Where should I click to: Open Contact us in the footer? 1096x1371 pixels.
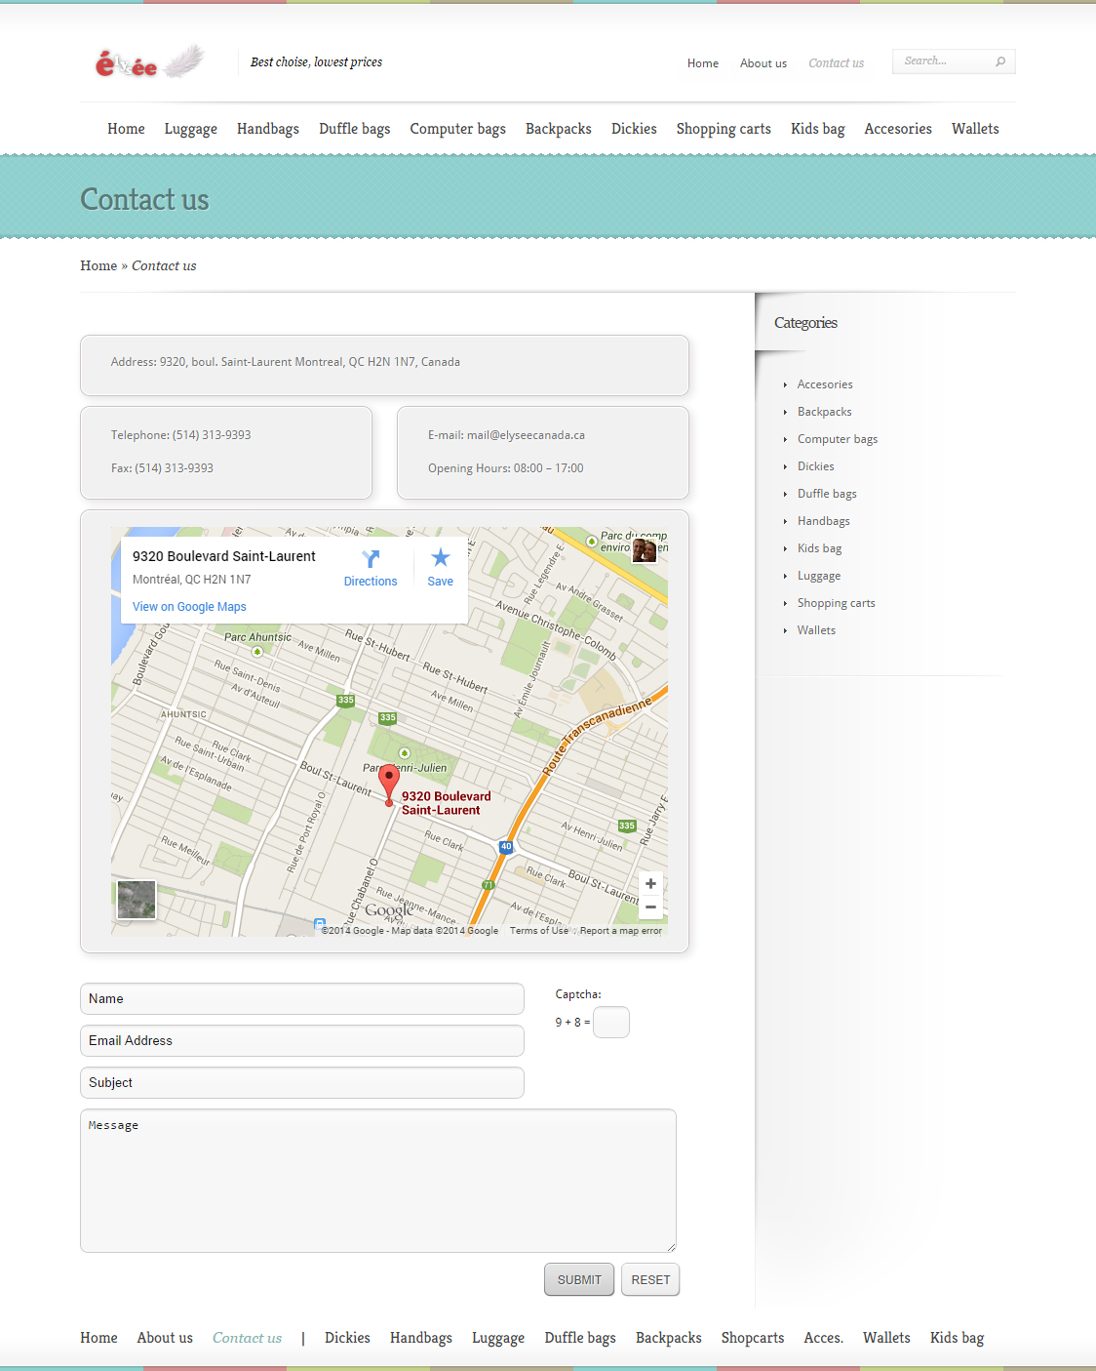248,1338
